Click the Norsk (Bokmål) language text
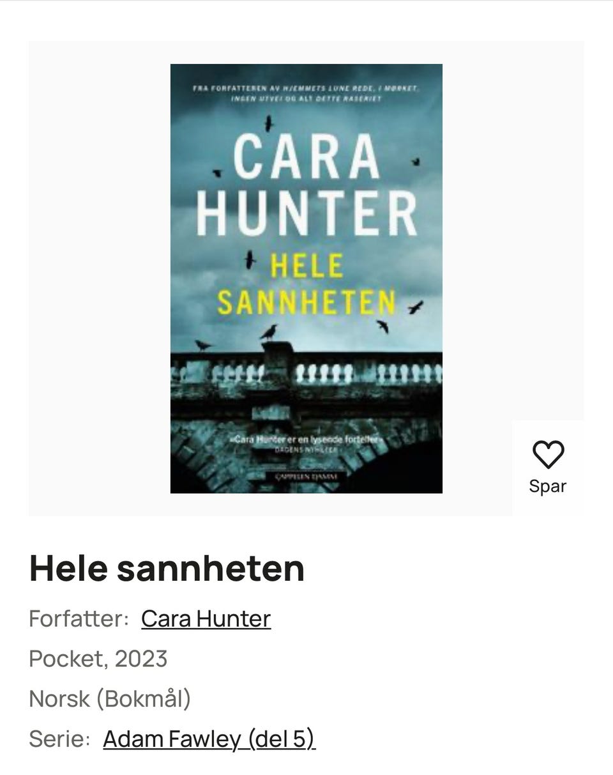This screenshot has width=613, height=775. [110, 698]
